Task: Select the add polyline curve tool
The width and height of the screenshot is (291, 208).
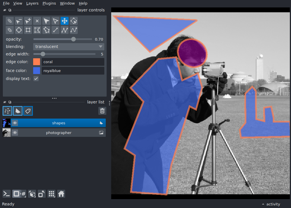Action: click(x=74, y=30)
